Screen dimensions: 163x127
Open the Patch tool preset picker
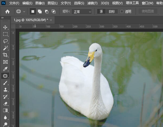coord(21,11)
